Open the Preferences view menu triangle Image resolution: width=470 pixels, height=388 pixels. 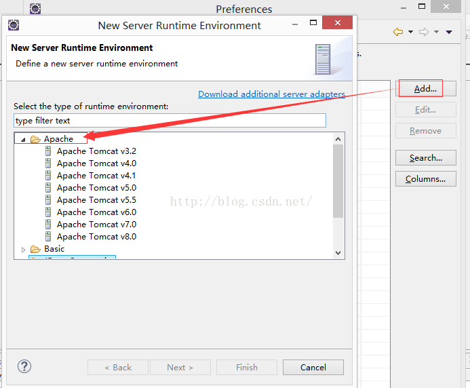click(x=449, y=32)
